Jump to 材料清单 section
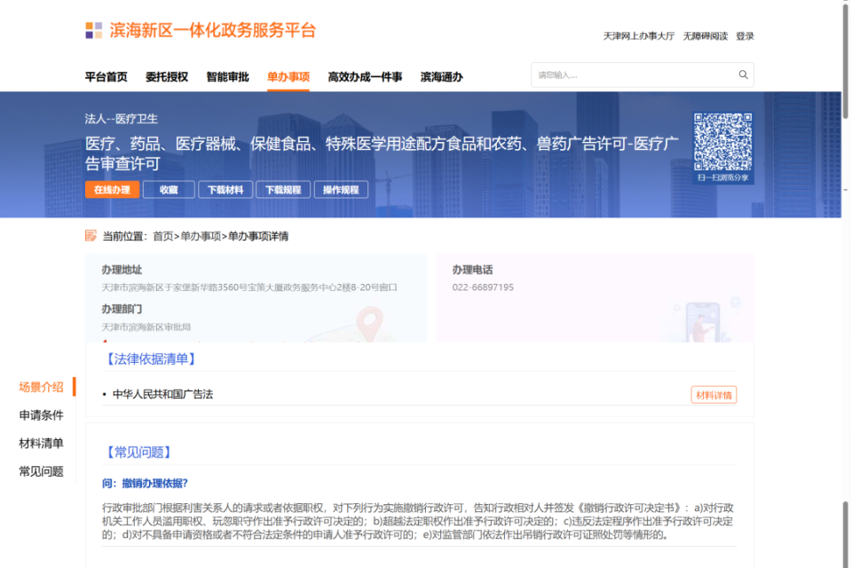 click(x=42, y=444)
